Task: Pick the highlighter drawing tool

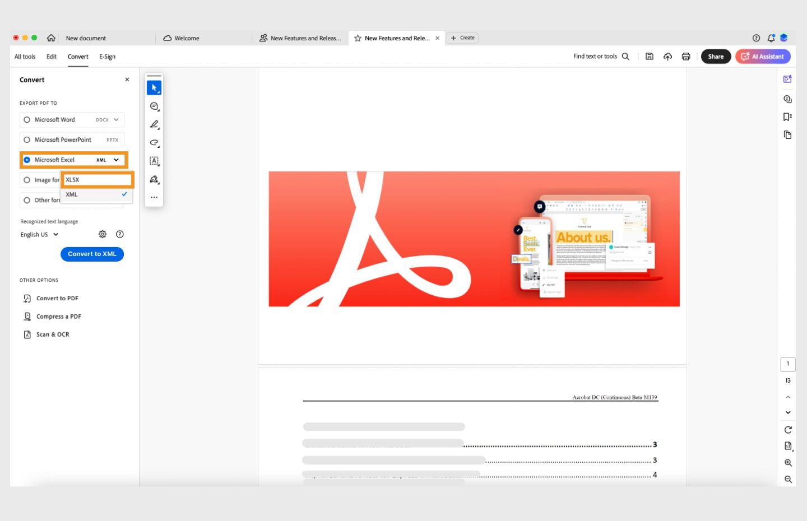Action: click(x=154, y=124)
